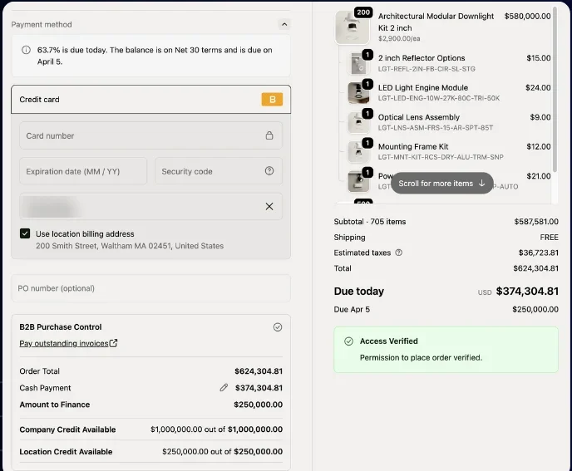572x471 pixels.
Task: Select the '2 inch Reflector Options' item name
Action: coord(422,58)
